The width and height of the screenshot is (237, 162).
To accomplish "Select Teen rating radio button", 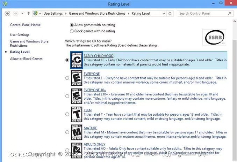I will tap(67, 114).
